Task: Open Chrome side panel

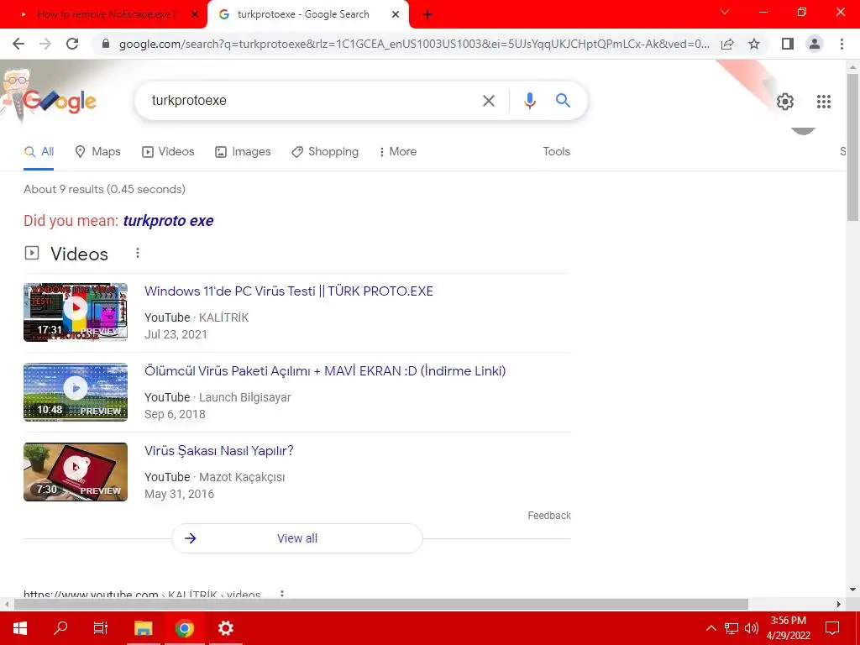Action: 788,44
